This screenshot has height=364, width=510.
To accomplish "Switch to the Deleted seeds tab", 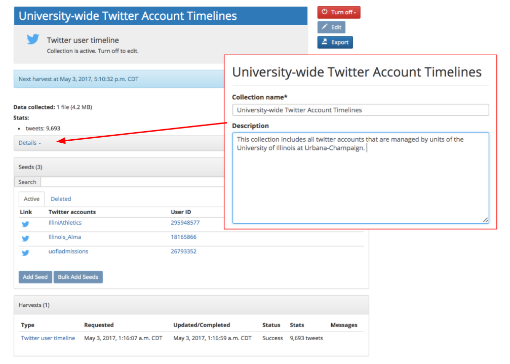I will click(61, 199).
